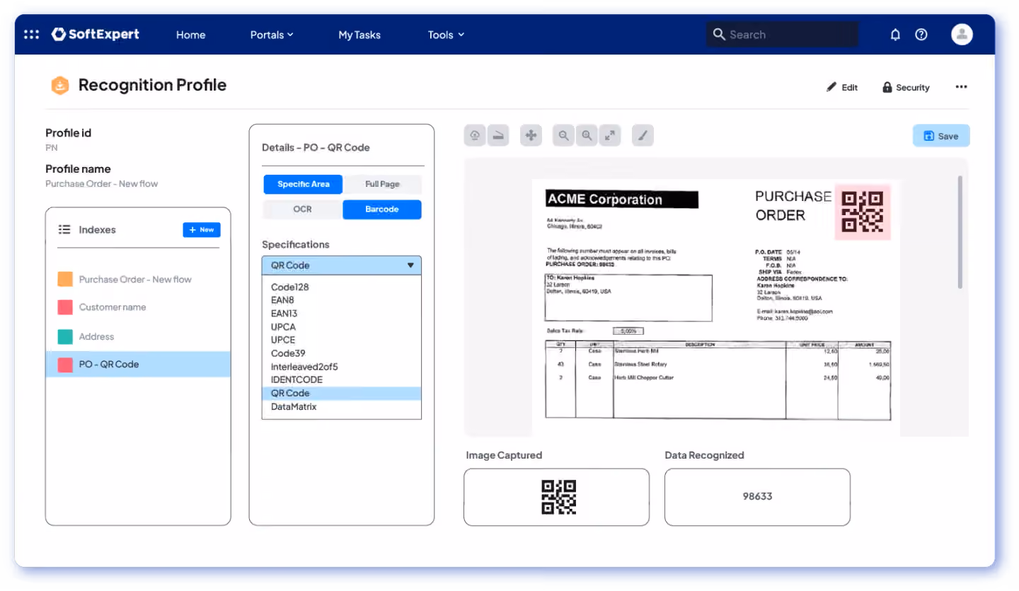The image size is (1019, 591).
Task: Select the brush tool above the preview
Action: click(643, 135)
